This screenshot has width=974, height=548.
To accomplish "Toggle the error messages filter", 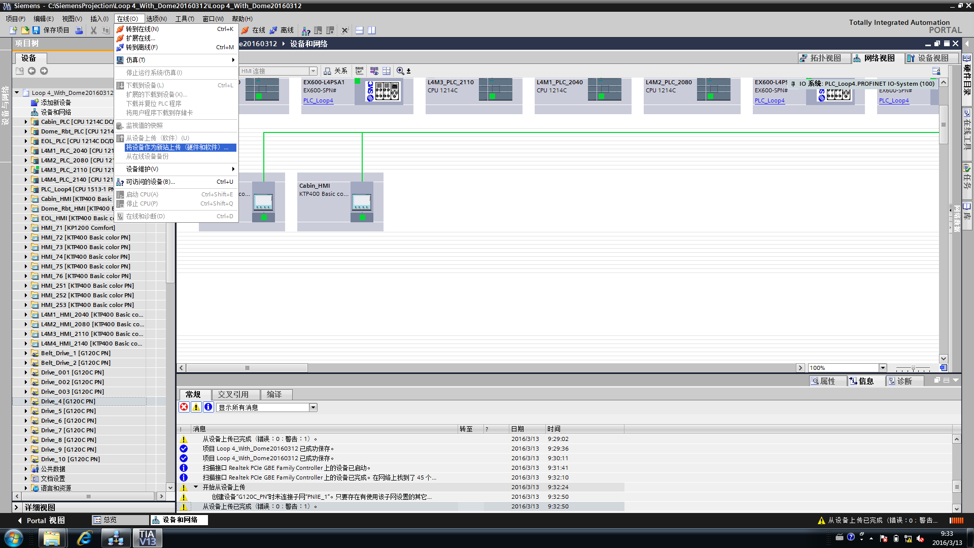I will pyautogui.click(x=184, y=407).
